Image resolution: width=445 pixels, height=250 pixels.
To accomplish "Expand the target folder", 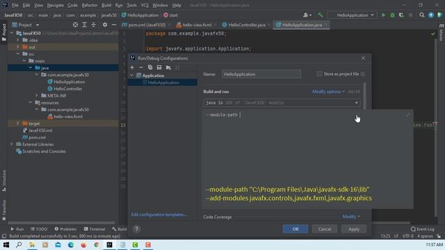I will (18, 124).
